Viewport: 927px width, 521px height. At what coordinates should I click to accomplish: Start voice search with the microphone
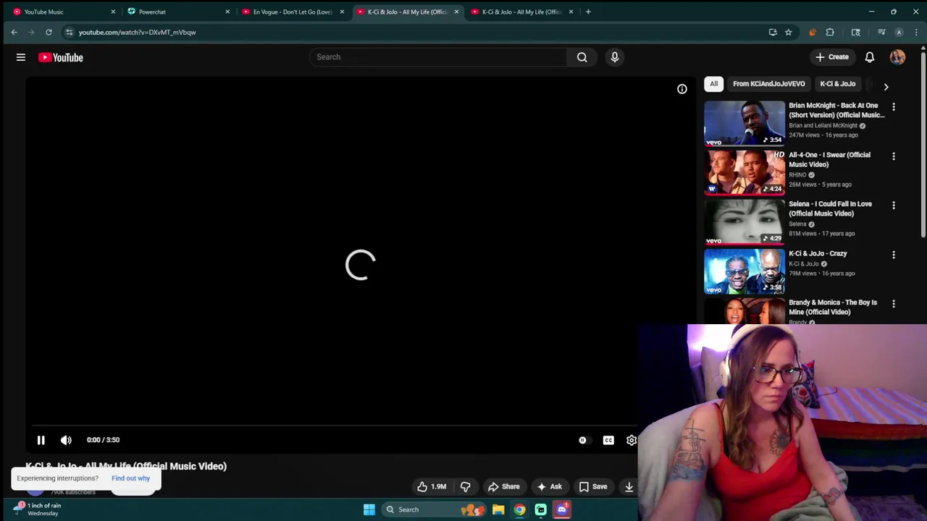[x=615, y=57]
